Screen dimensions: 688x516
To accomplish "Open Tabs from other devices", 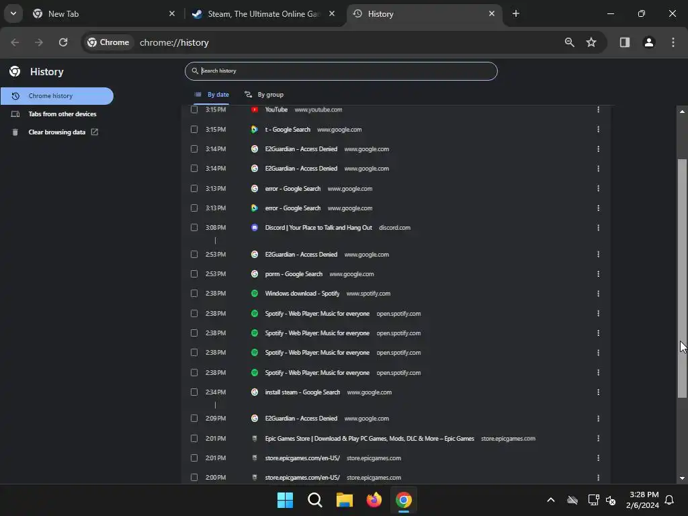I will click(57, 114).
